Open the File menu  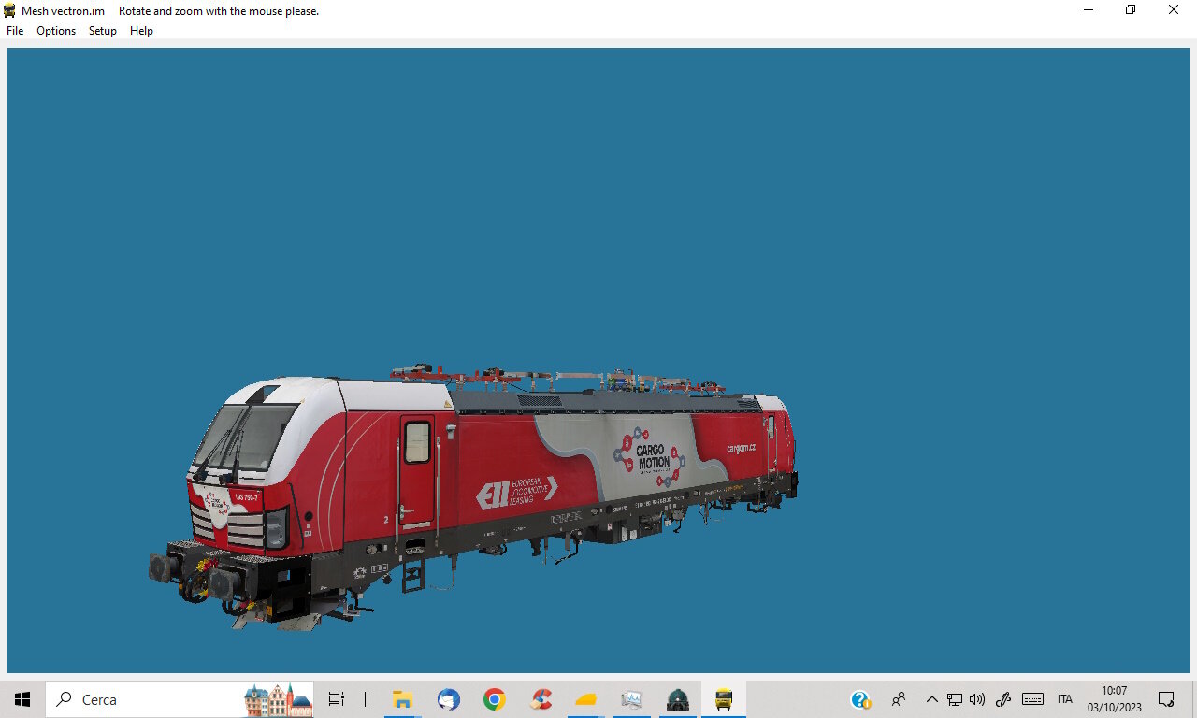[15, 31]
